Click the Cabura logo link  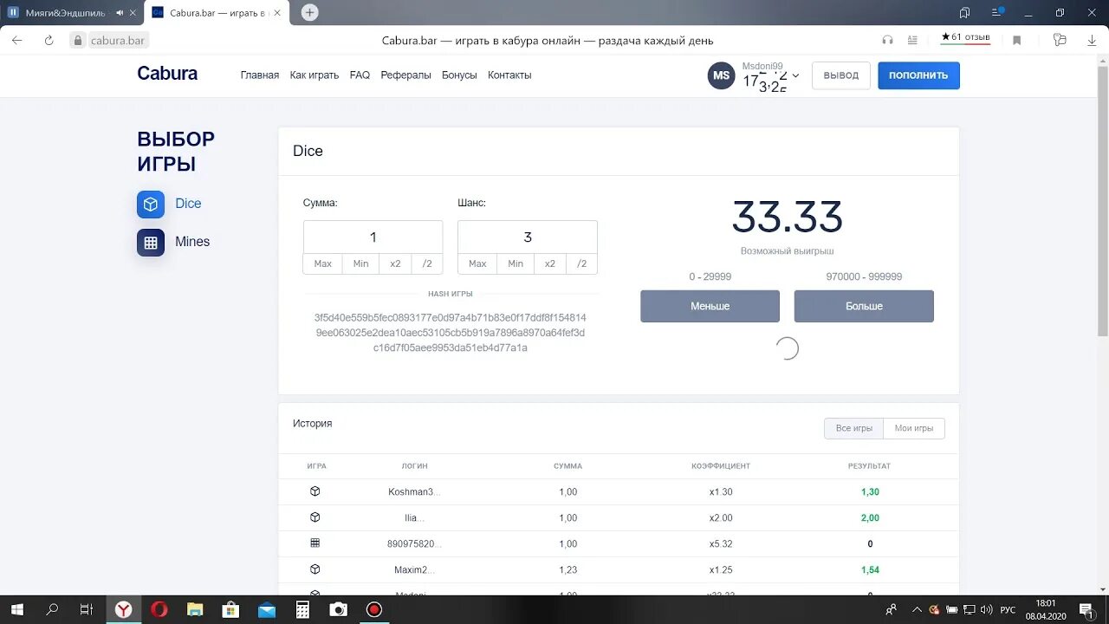pyautogui.click(x=167, y=74)
